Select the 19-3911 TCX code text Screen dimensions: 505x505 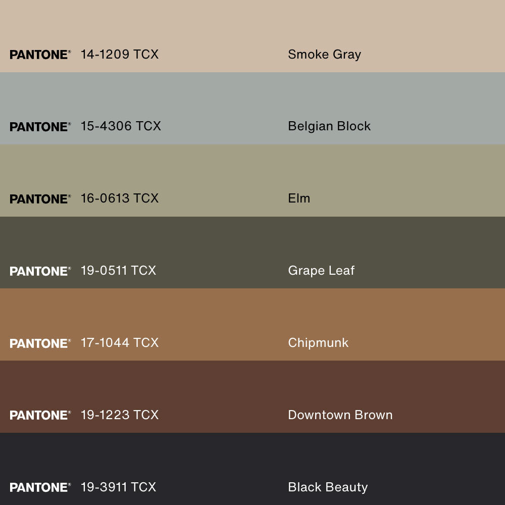pos(118,487)
